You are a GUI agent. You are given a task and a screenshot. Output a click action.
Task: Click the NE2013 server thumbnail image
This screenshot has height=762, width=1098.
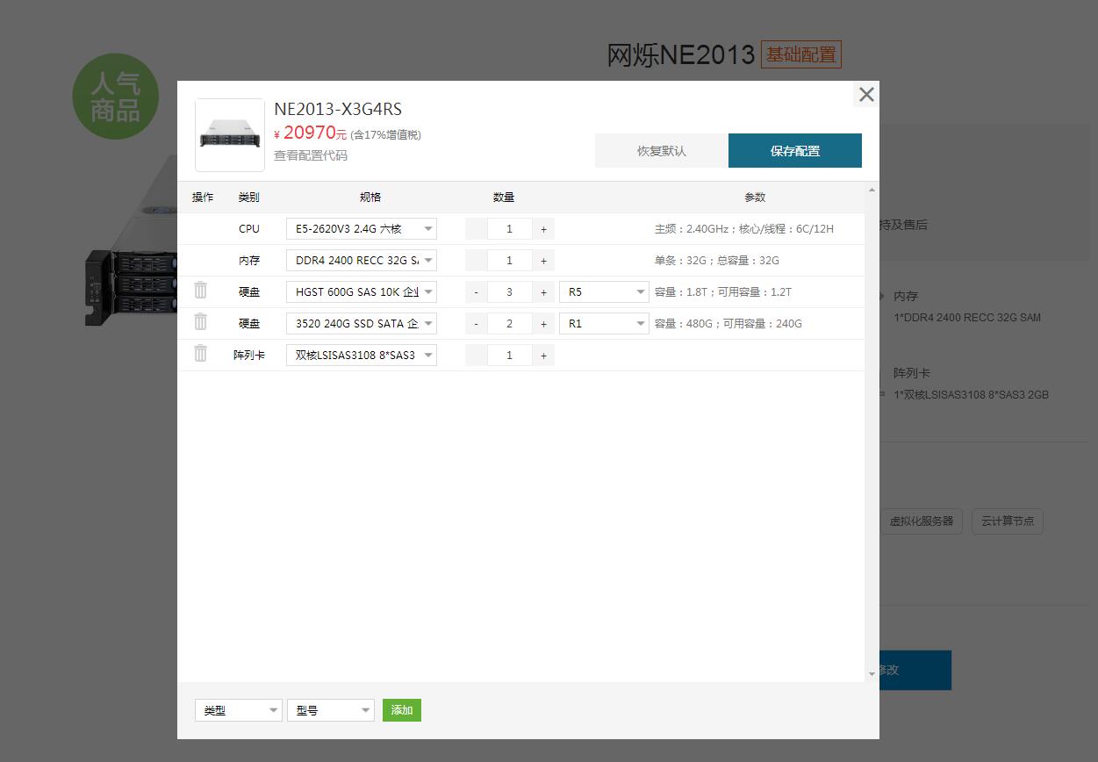pos(230,135)
